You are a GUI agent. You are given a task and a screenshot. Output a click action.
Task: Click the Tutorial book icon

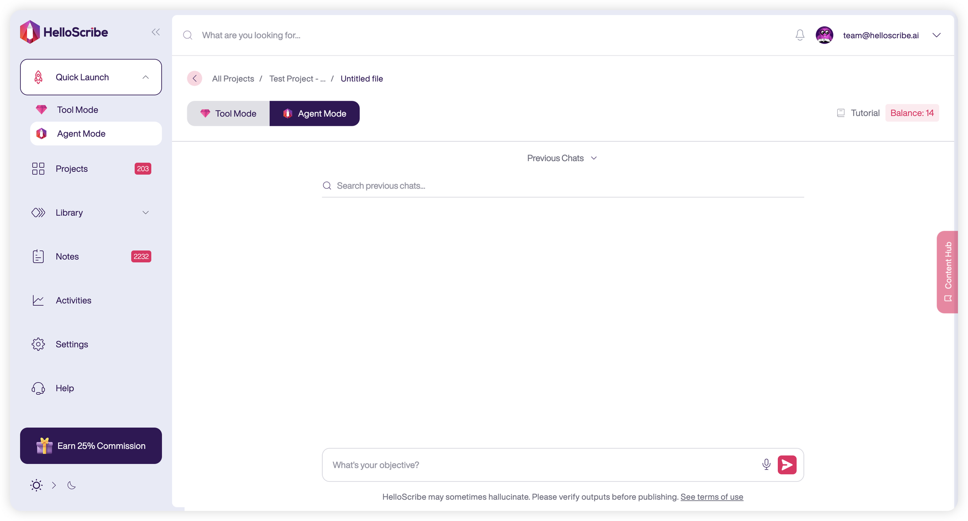click(x=841, y=113)
